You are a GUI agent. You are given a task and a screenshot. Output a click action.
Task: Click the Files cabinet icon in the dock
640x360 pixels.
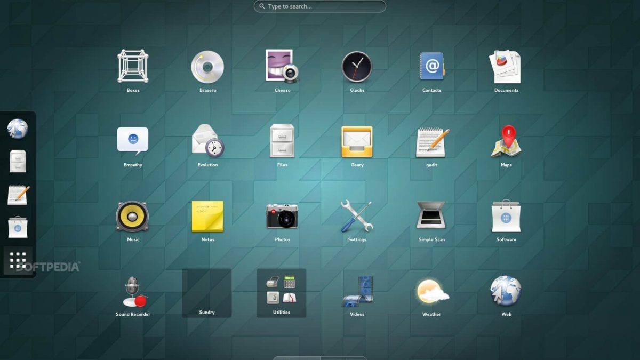point(18,161)
